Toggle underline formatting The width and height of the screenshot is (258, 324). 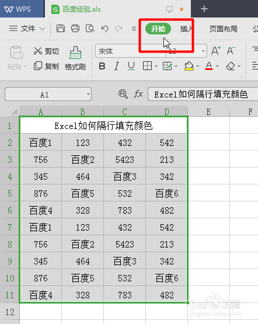click(131, 66)
